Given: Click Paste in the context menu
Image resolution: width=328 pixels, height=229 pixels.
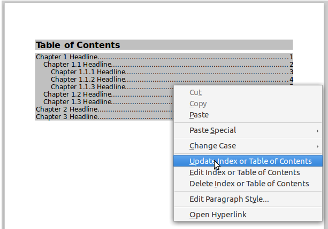Looking at the screenshot, I should 199,115.
